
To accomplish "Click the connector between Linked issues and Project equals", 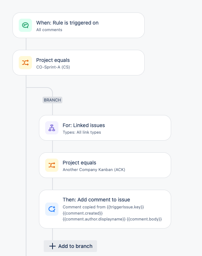I will click(x=53, y=146).
